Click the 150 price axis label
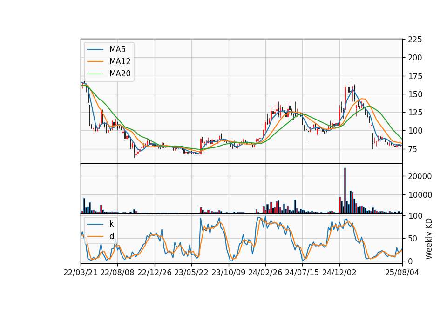The height and width of the screenshot is (321, 447). coord(415,94)
